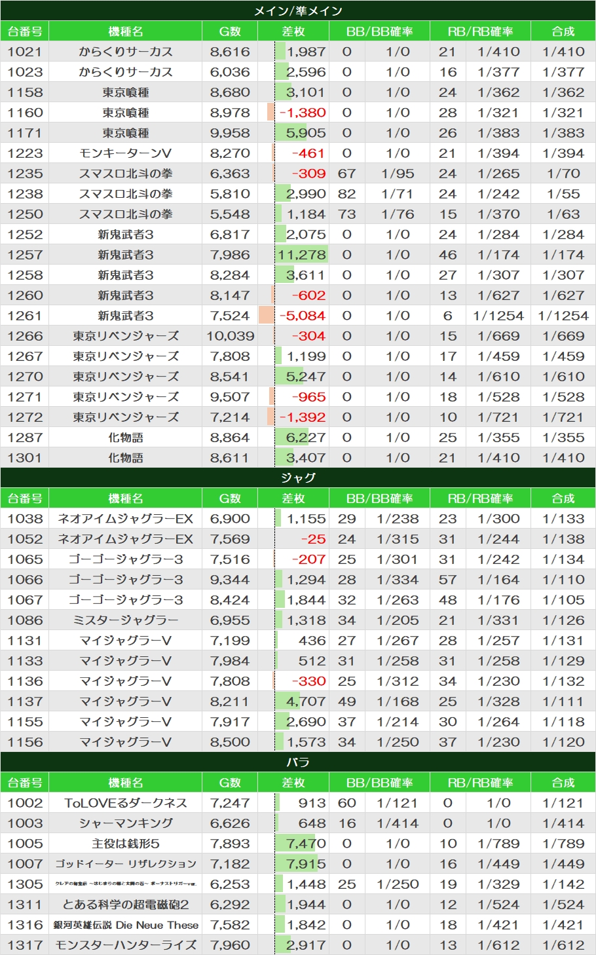Click the 5,247 difference value
Image resolution: width=596 pixels, height=955 pixels.
coord(306,377)
